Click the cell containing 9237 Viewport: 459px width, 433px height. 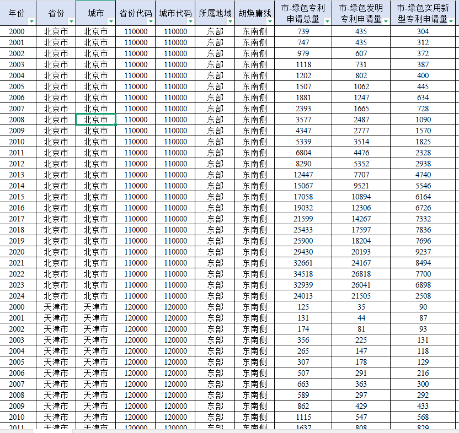tap(423, 252)
